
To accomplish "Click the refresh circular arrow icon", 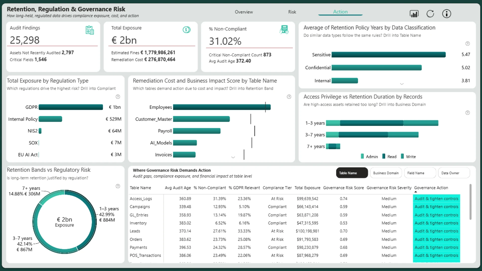I will (430, 14).
